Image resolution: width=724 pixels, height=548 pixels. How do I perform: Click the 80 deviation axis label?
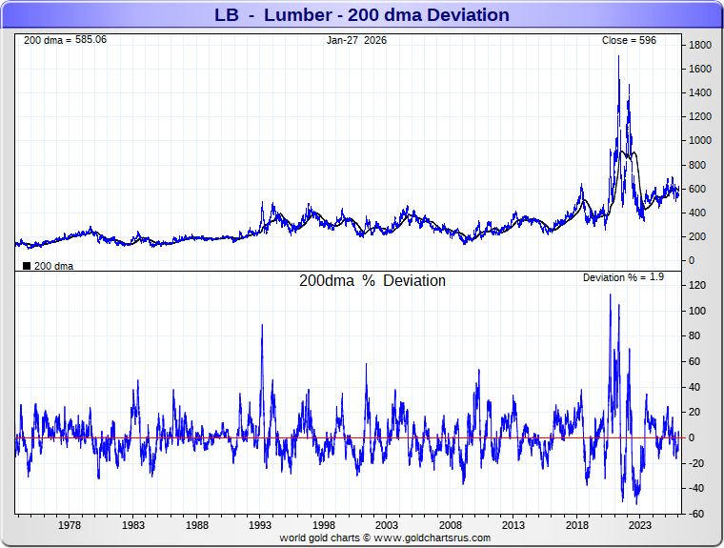(694, 335)
